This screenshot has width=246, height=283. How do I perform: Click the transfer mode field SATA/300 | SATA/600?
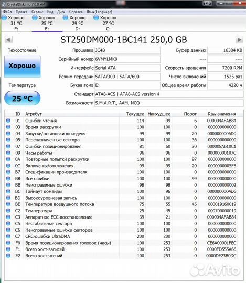[127, 77]
